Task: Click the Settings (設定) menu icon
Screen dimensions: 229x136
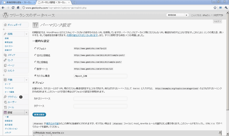Action: tap(5, 112)
